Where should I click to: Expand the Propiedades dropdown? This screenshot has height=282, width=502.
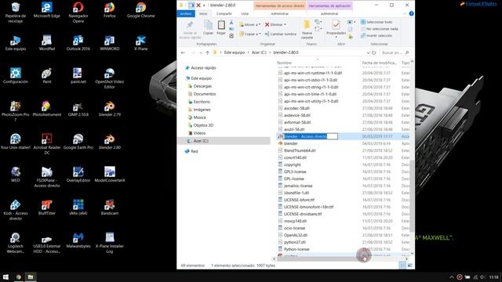336,37
